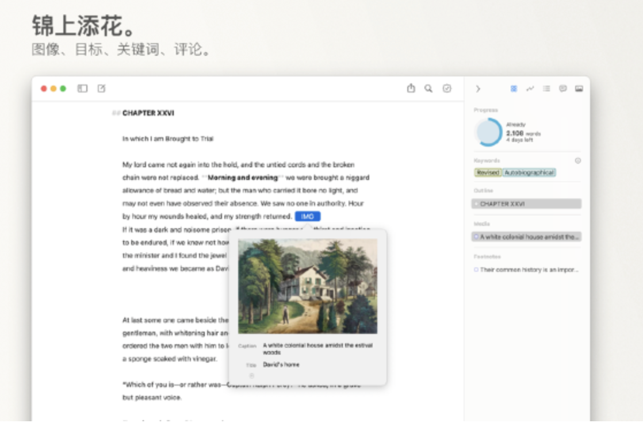Select media entry 'A white colonial house amidst the...'
Viewport: 643px width, 423px height.
pyautogui.click(x=526, y=237)
